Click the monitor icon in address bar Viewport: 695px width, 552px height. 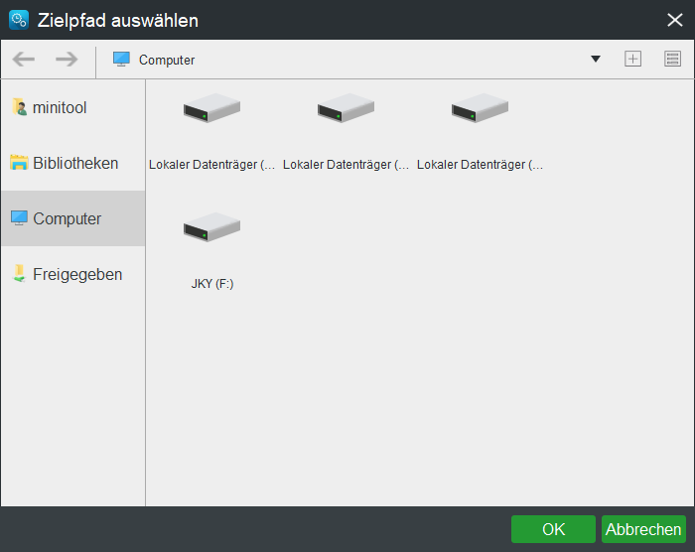point(121,60)
